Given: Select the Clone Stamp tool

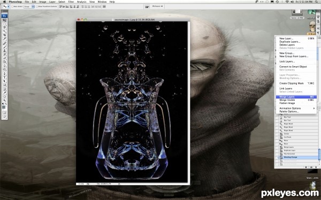Looking at the screenshot, I should (4, 51).
